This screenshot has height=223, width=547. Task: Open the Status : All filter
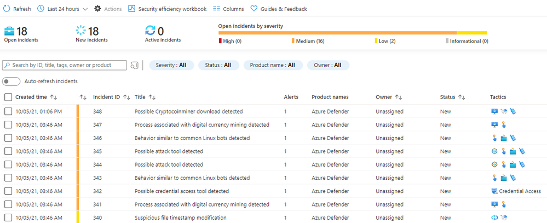click(218, 65)
